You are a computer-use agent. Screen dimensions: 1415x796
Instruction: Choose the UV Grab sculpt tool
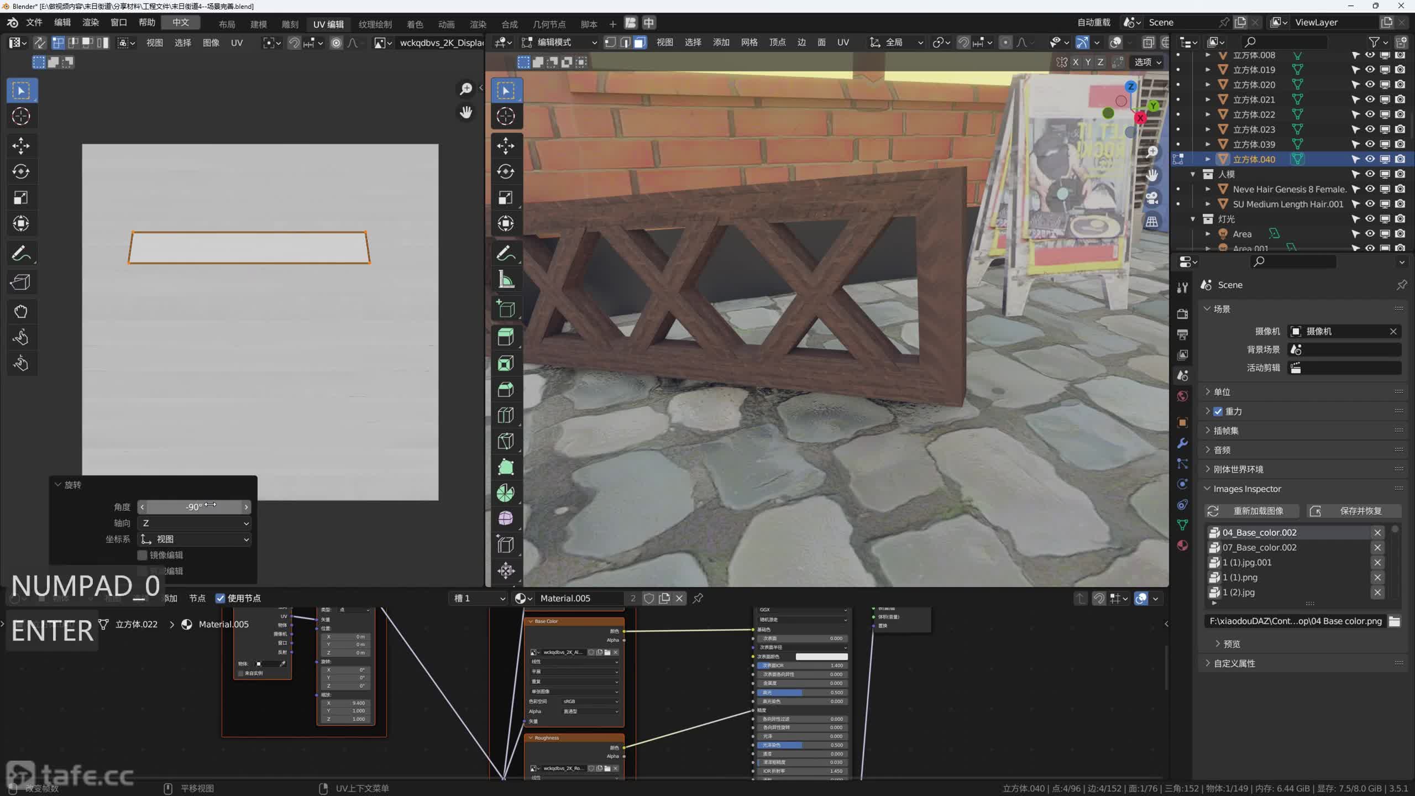[x=21, y=311]
